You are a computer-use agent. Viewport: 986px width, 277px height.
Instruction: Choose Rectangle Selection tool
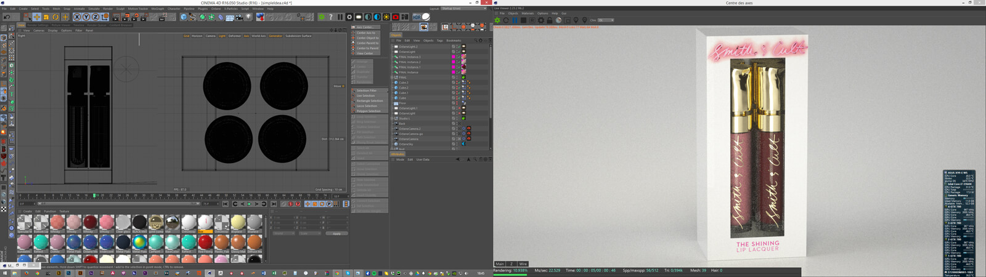click(x=368, y=100)
